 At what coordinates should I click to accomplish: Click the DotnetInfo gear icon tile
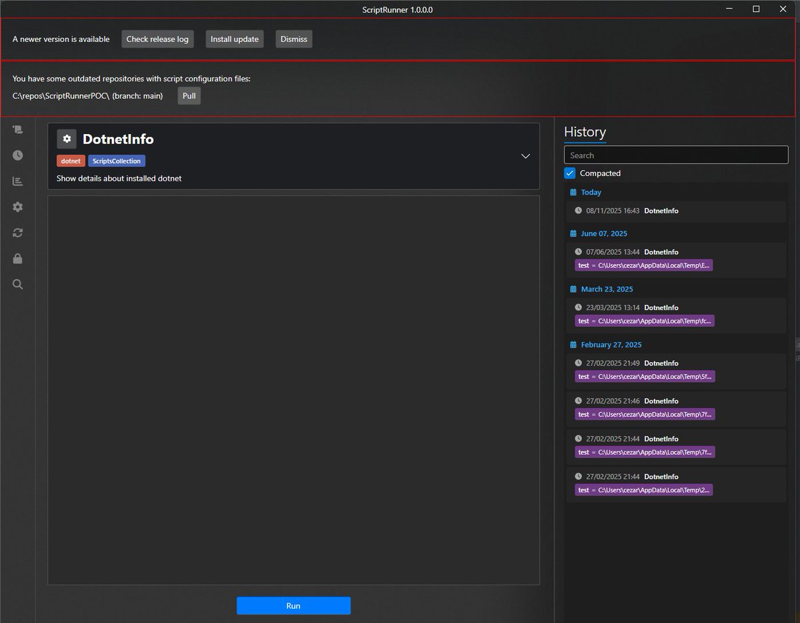(67, 139)
